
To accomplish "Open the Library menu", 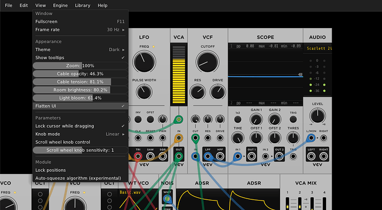I will pos(82,6).
